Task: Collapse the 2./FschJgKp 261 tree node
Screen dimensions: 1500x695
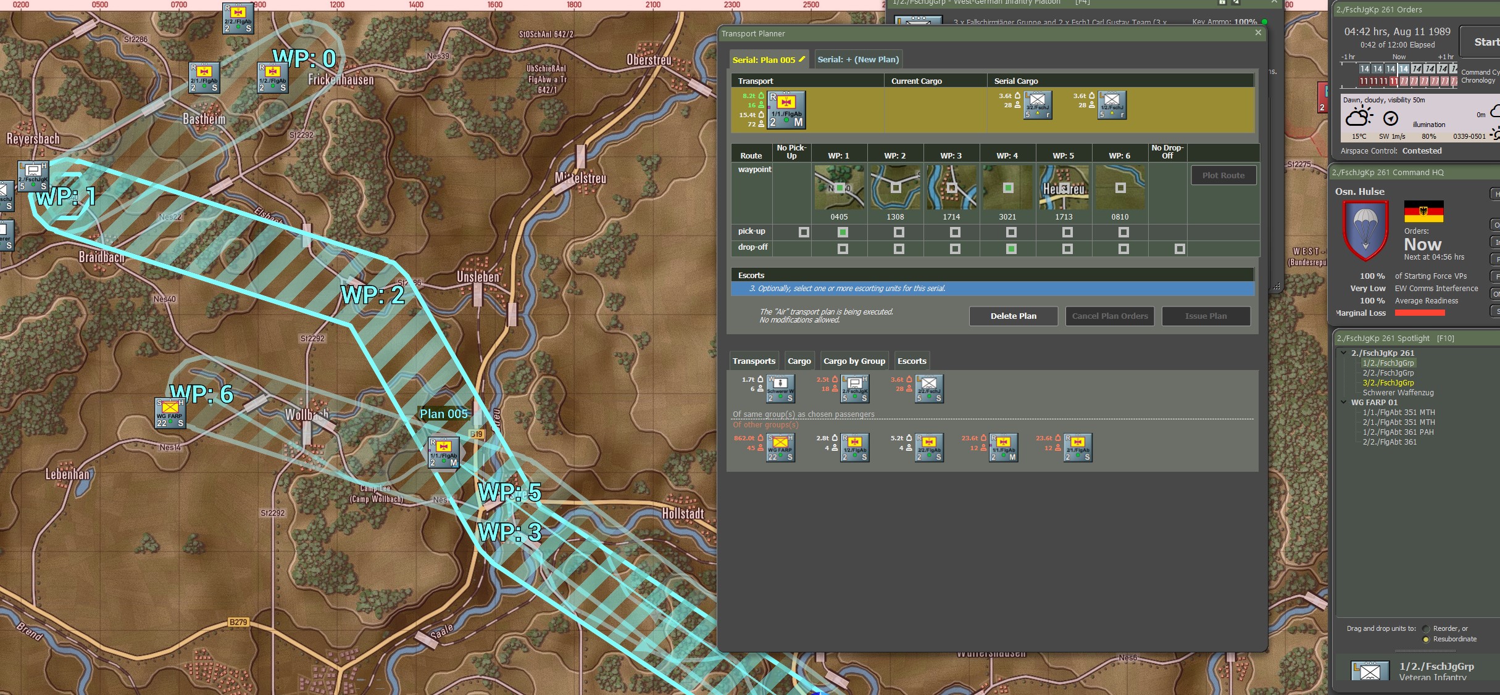Action: click(1343, 353)
